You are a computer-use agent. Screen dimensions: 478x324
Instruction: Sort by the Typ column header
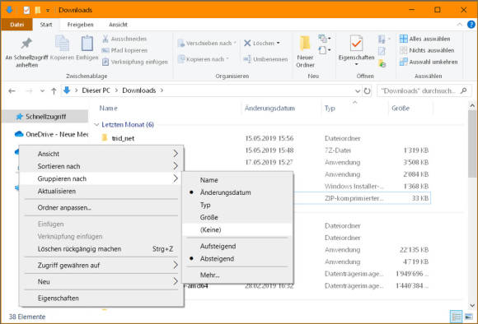[x=330, y=108]
